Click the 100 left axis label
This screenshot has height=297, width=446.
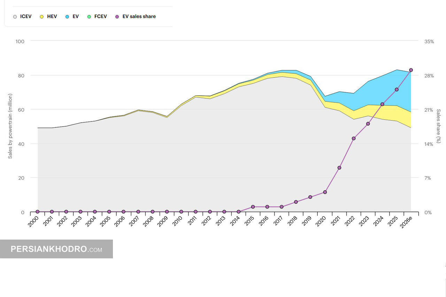(x=20, y=41)
